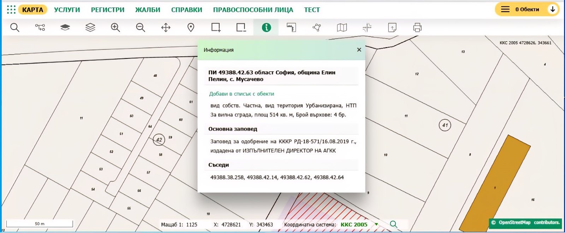This screenshot has width=565, height=233.
Task: Close the Информация popup
Action: pyautogui.click(x=359, y=50)
